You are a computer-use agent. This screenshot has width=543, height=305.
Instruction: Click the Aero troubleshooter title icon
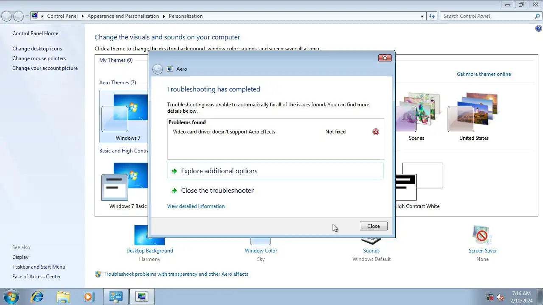(x=170, y=69)
